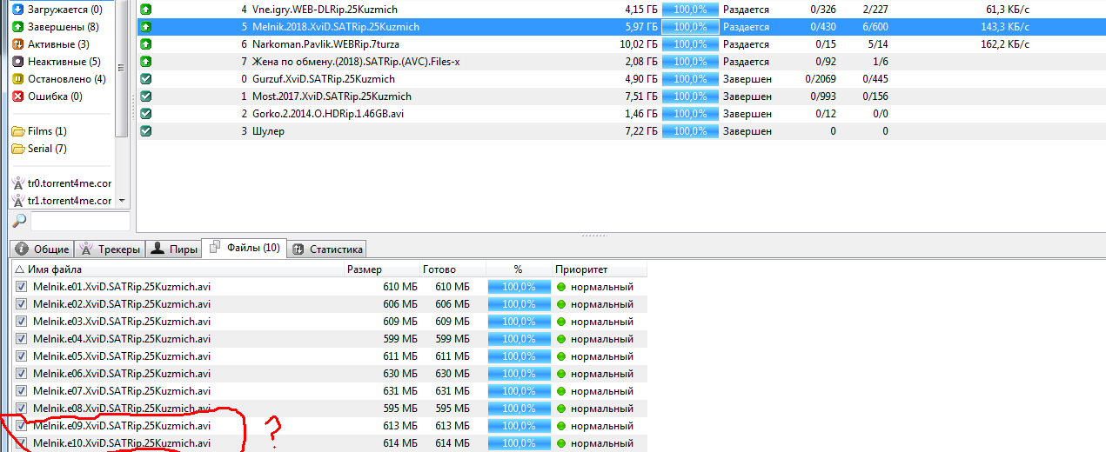Viewport: 1106px width, 452px height.
Task: Click the chart icon on Статистика tab
Action: [298, 249]
